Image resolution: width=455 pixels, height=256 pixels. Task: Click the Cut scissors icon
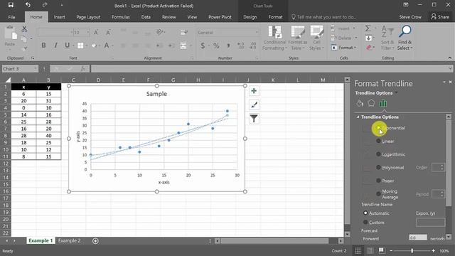click(24, 28)
